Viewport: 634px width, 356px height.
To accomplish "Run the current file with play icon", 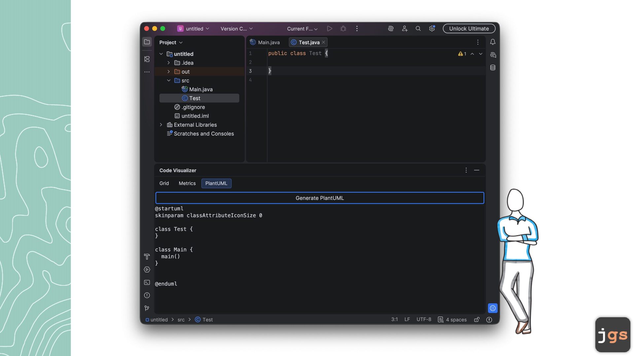I will point(329,29).
